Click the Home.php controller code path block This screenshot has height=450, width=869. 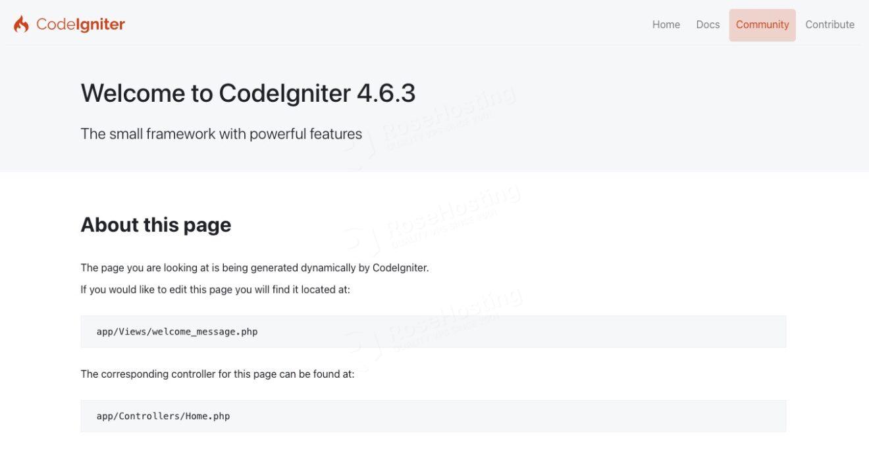tap(433, 416)
